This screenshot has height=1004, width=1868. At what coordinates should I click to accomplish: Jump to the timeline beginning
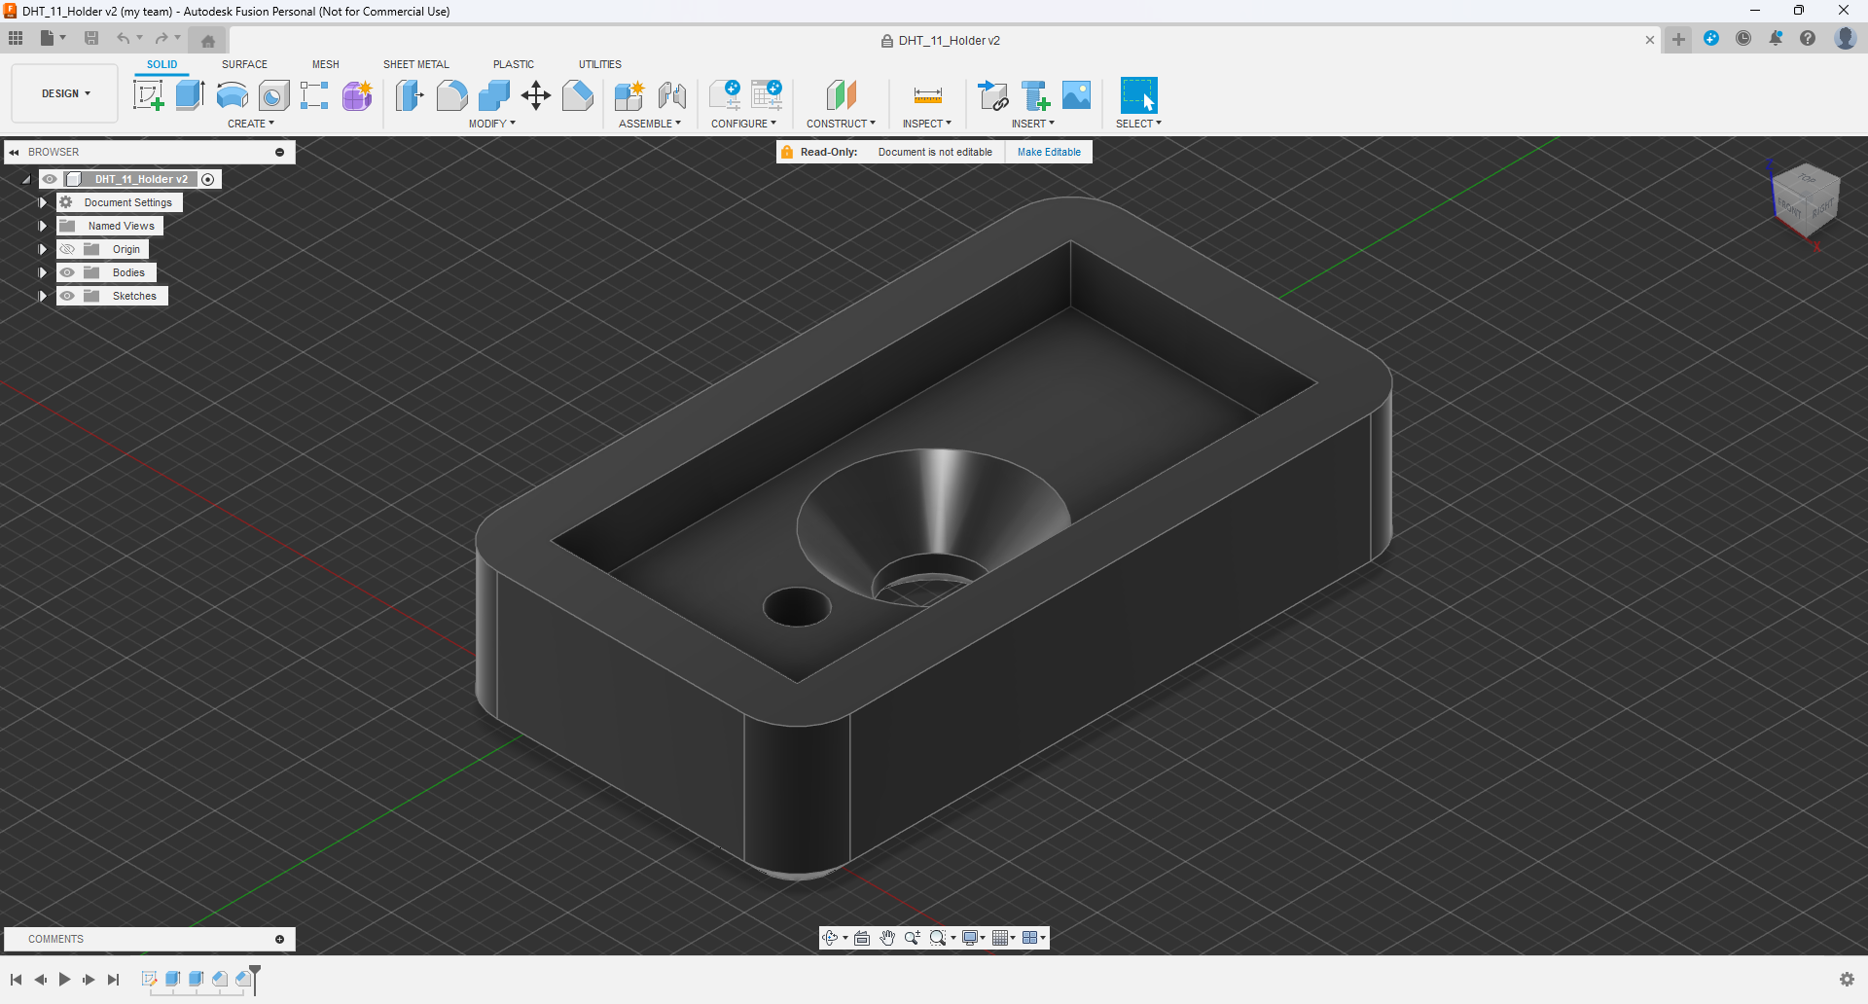[x=17, y=980]
